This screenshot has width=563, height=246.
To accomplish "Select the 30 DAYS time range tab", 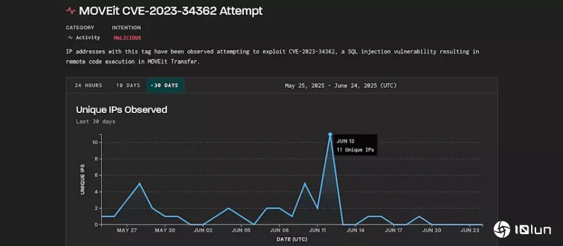I will (165, 86).
